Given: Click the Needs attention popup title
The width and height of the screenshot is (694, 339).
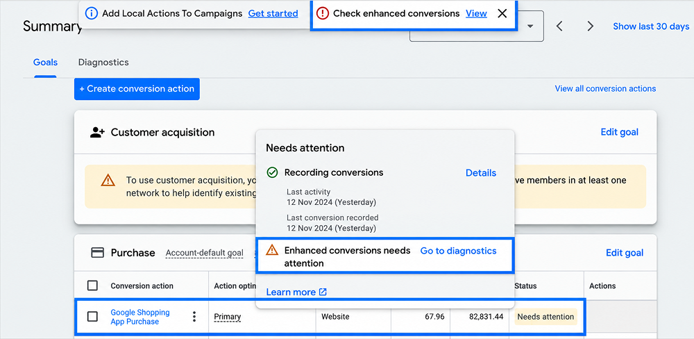Looking at the screenshot, I should click(x=305, y=148).
